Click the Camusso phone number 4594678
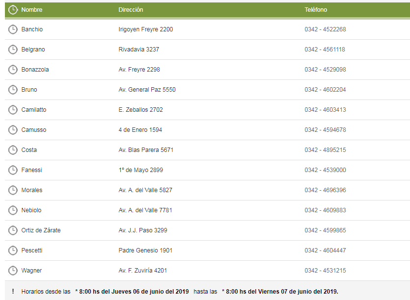 click(x=325, y=130)
